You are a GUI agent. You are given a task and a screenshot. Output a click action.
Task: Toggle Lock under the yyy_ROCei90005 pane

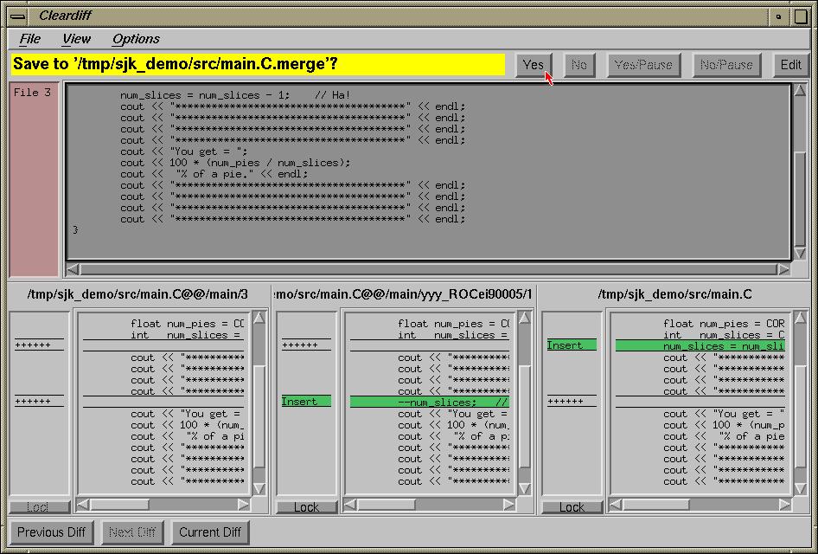coord(306,507)
